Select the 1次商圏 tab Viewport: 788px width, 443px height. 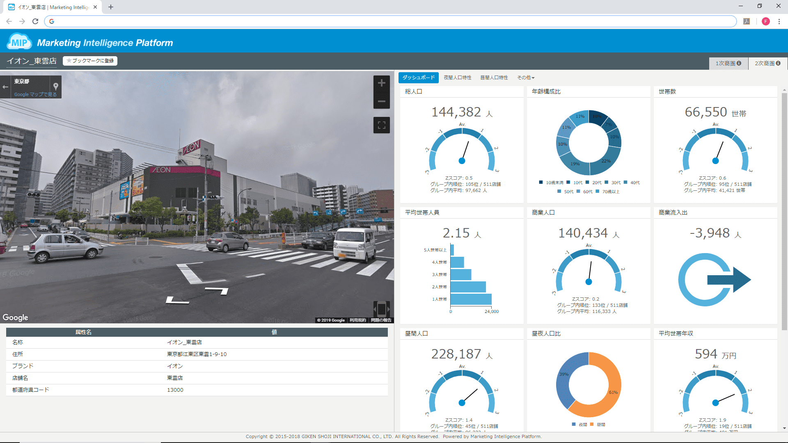(728, 63)
